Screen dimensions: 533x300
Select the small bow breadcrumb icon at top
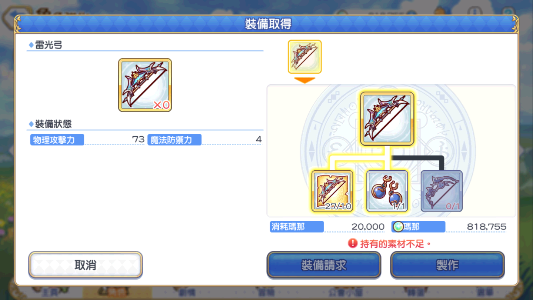(305, 57)
